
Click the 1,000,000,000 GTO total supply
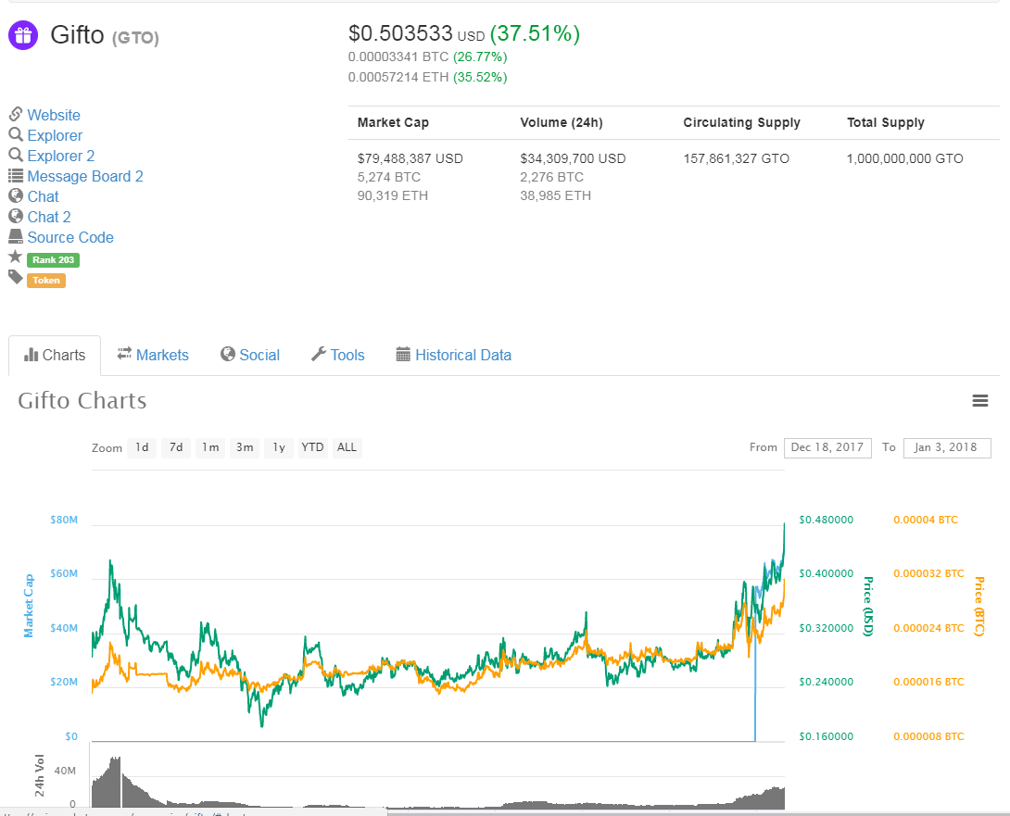905,158
